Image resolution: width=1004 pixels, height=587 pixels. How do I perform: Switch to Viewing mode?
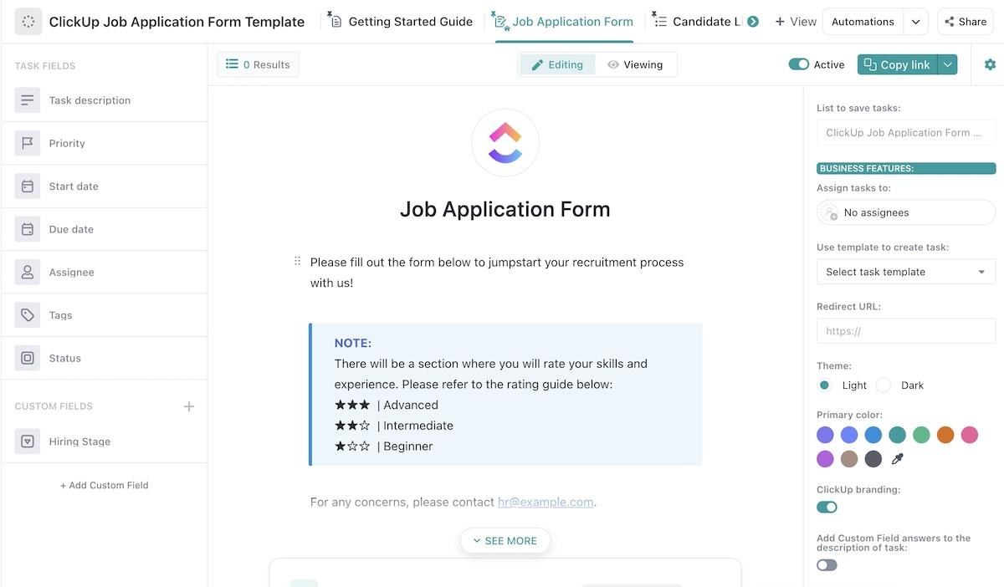[635, 64]
